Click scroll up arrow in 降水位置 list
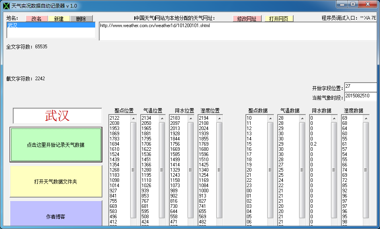This screenshot has width=380, height=229. point(191,118)
